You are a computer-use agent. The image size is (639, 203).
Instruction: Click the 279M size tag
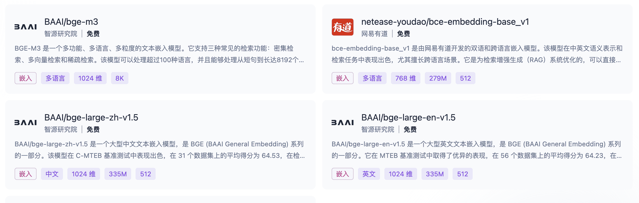[438, 78]
